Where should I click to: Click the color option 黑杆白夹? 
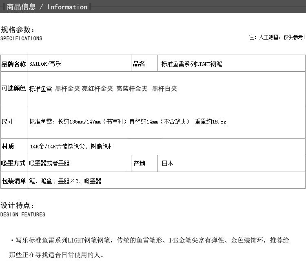coord(164,89)
